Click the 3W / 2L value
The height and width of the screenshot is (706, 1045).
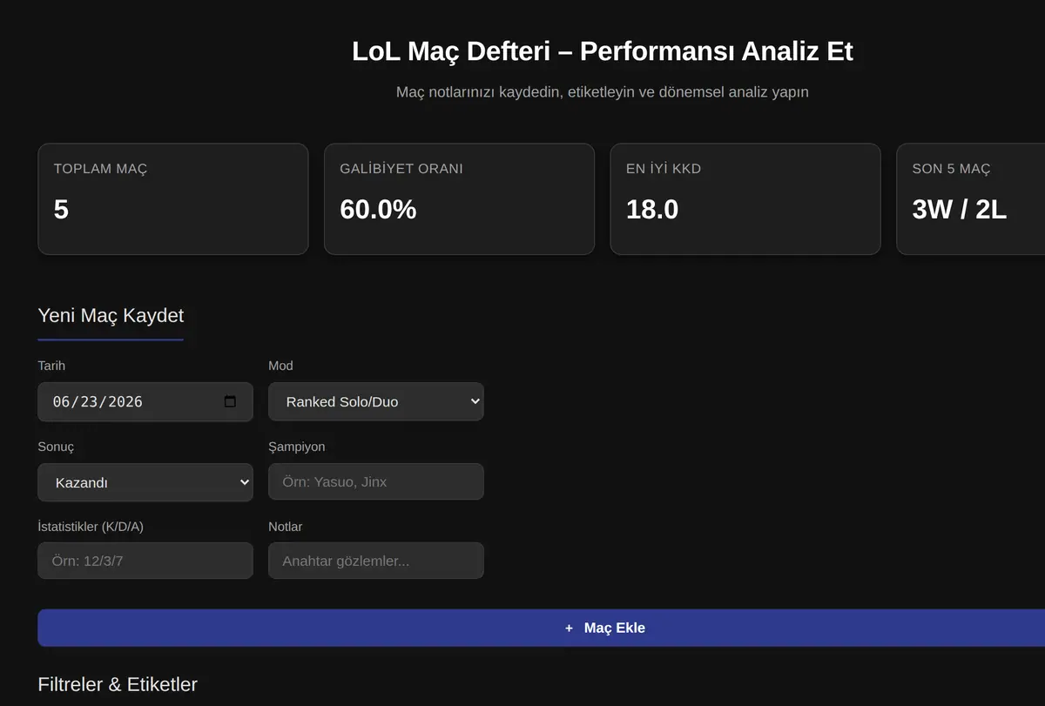(x=959, y=210)
